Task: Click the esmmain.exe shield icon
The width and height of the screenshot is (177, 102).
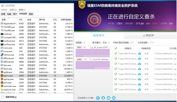Action: click(x=2, y=86)
